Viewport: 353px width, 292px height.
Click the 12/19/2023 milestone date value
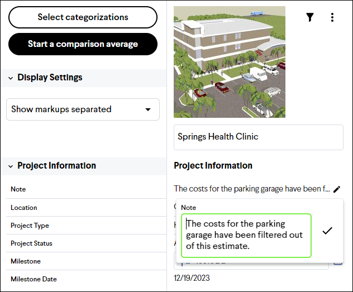tap(192, 278)
